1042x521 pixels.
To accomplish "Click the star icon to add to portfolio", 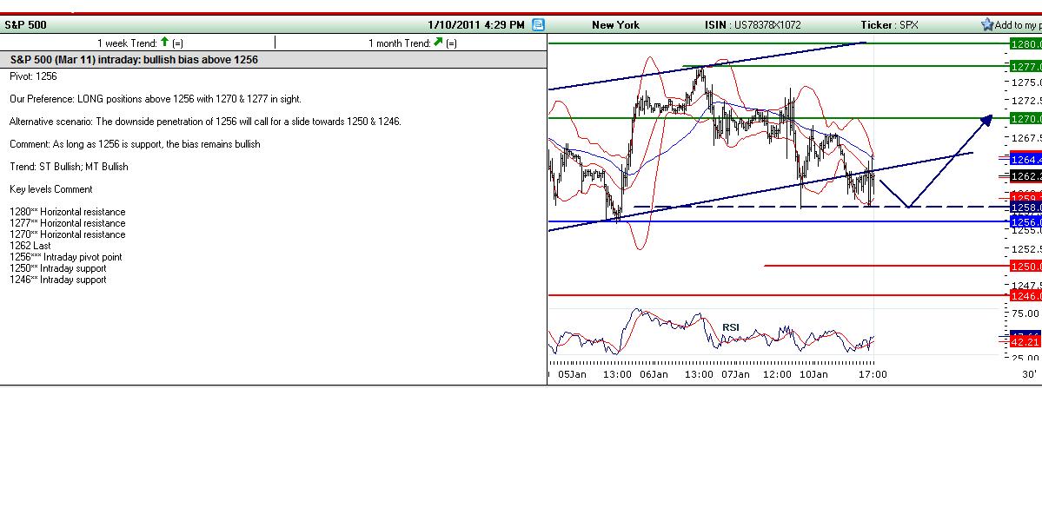I will pyautogui.click(x=987, y=25).
